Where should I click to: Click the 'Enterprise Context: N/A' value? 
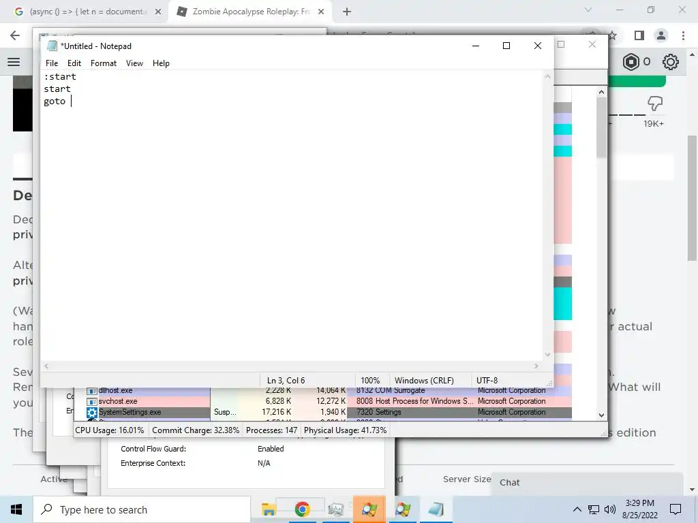pyautogui.click(x=264, y=463)
